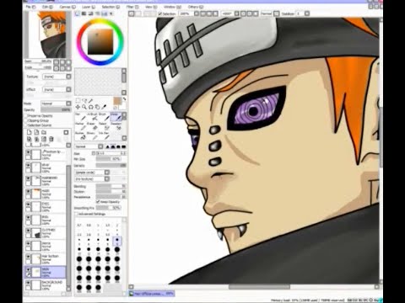Show the RGB slider panel
The height and width of the screenshot is (303, 405).
[84, 13]
